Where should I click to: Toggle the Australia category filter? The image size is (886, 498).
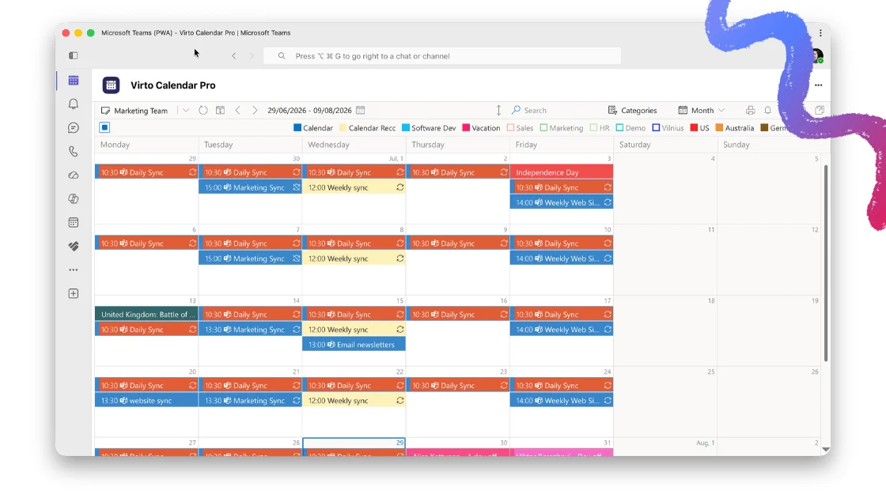point(735,128)
